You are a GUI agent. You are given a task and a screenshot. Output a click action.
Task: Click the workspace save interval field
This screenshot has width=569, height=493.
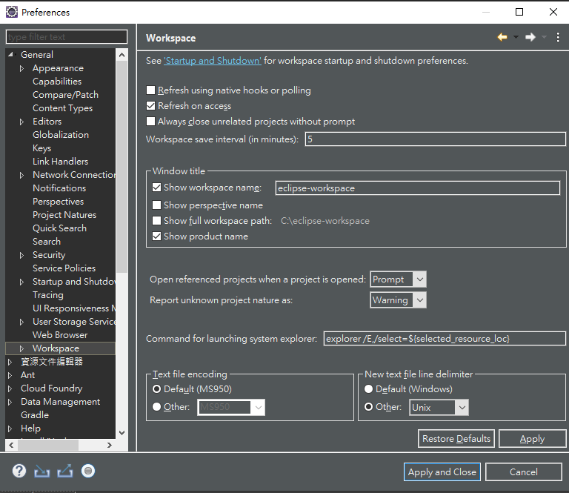click(435, 139)
